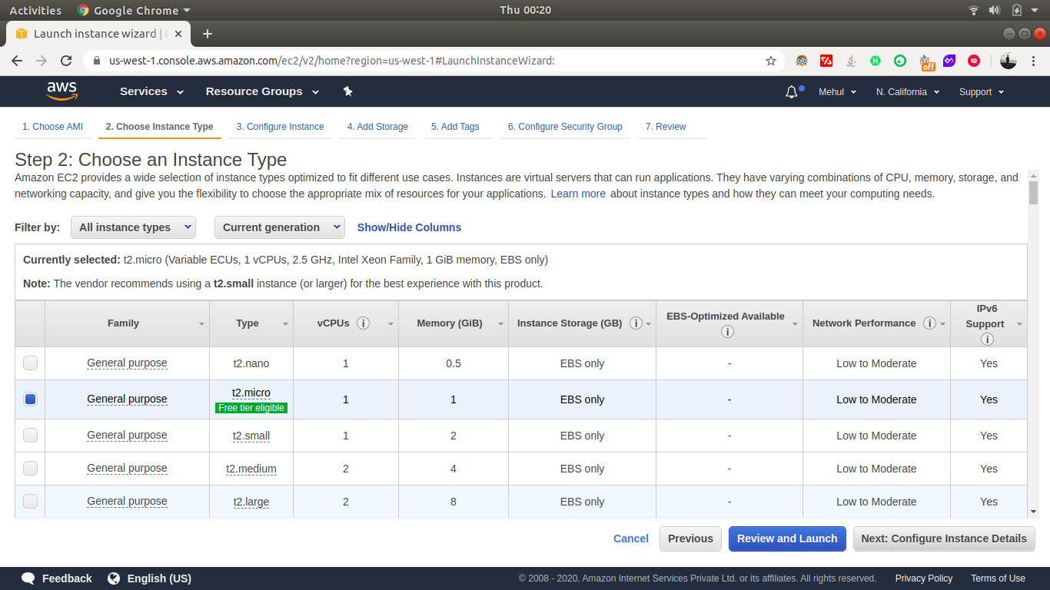1050x590 pixels.
Task: Go to step 4 Add Storage
Action: (x=377, y=127)
